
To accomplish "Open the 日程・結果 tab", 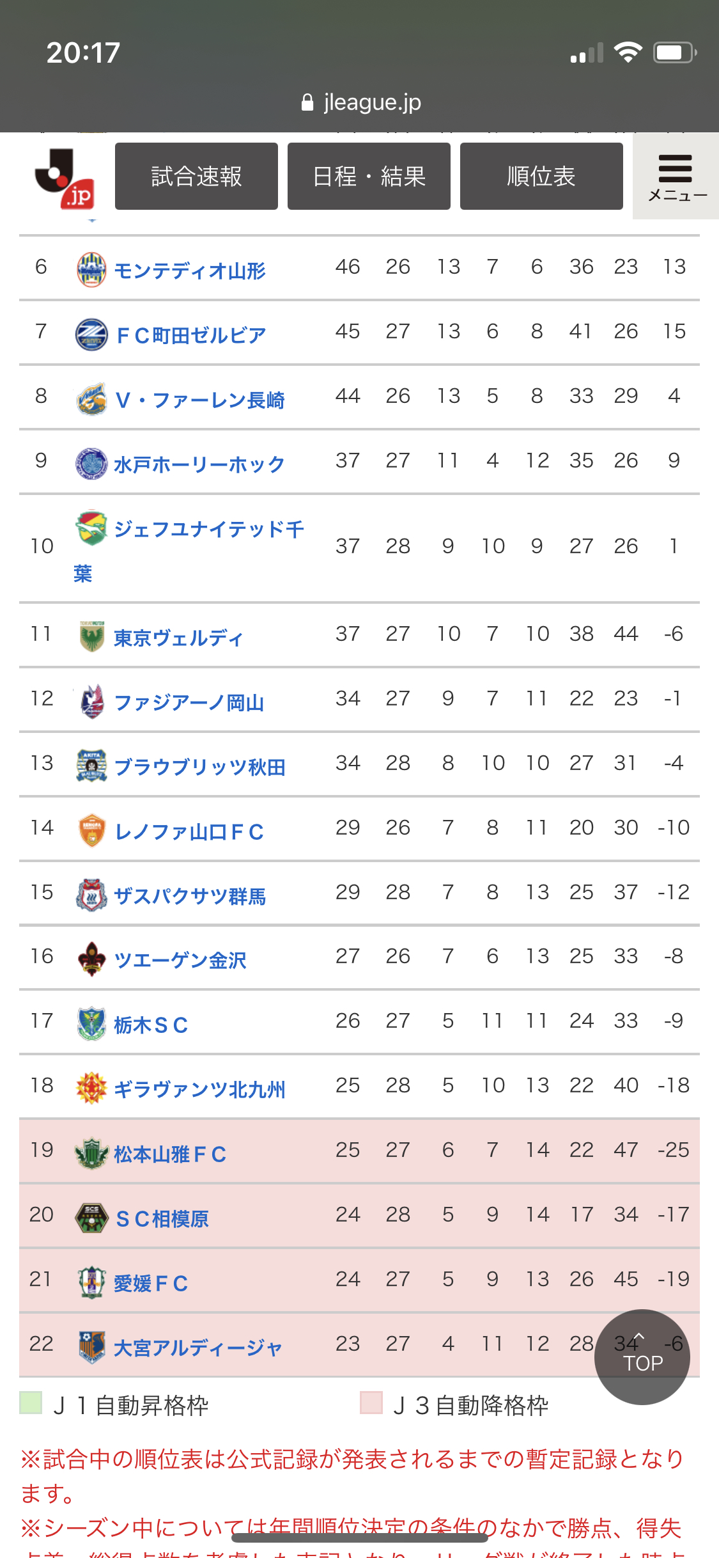I will click(369, 177).
